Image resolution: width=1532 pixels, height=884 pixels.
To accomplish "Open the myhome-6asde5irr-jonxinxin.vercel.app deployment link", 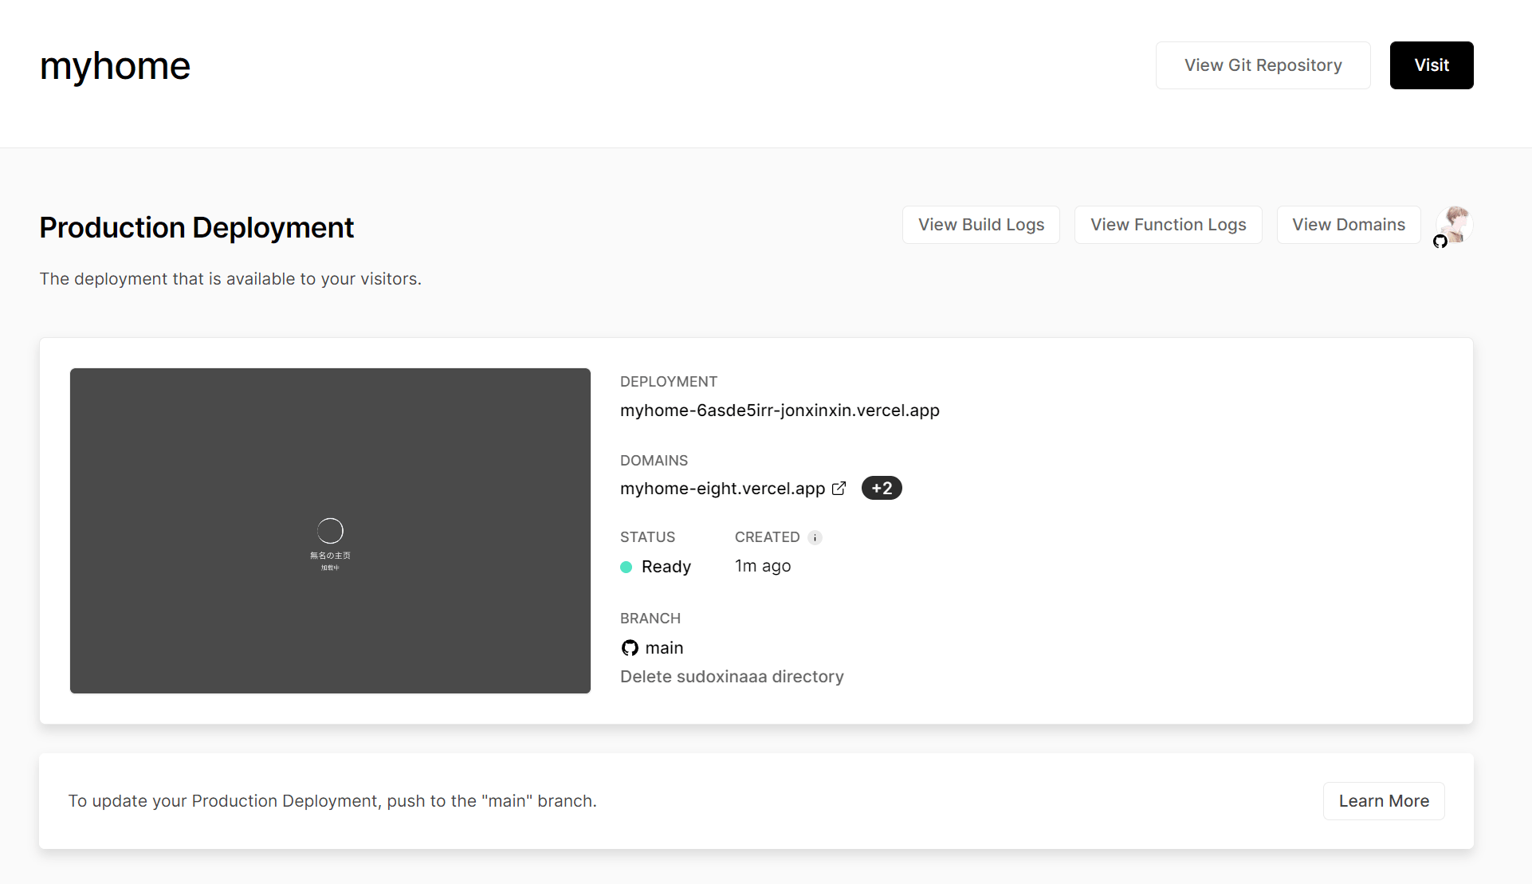I will click(780, 411).
